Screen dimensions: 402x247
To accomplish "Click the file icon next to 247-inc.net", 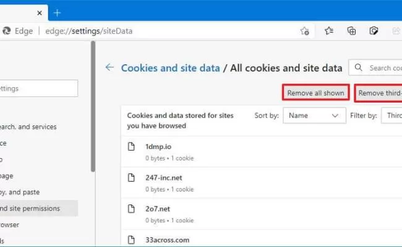I will pyautogui.click(x=131, y=178).
